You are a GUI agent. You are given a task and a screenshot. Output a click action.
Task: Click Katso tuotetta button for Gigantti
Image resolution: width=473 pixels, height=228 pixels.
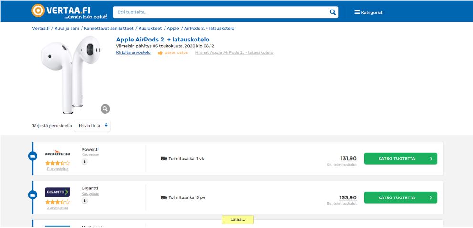(401, 197)
